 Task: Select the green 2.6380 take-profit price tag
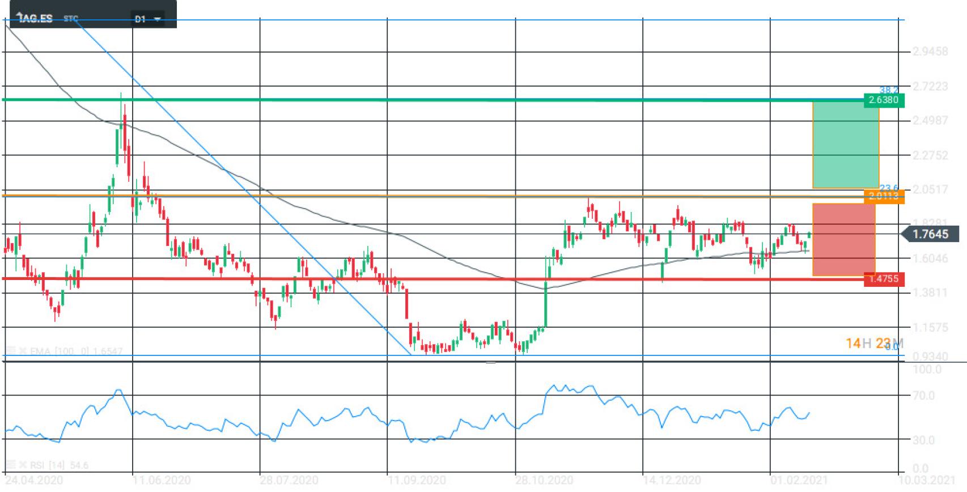click(x=884, y=100)
